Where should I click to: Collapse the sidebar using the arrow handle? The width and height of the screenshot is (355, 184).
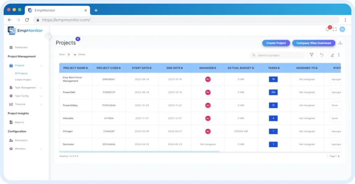(49, 36)
